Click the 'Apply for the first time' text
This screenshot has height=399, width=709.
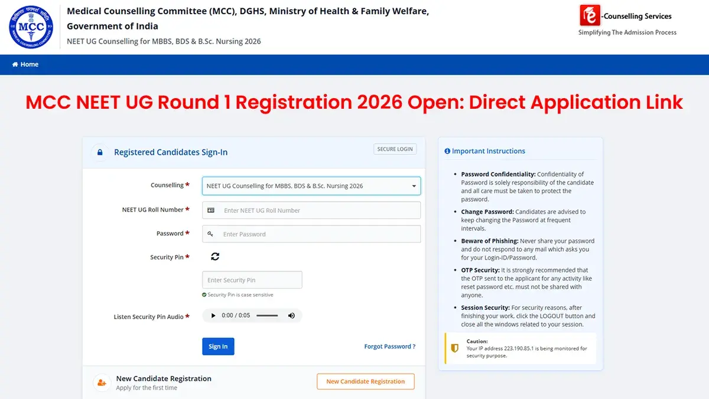coord(147,388)
